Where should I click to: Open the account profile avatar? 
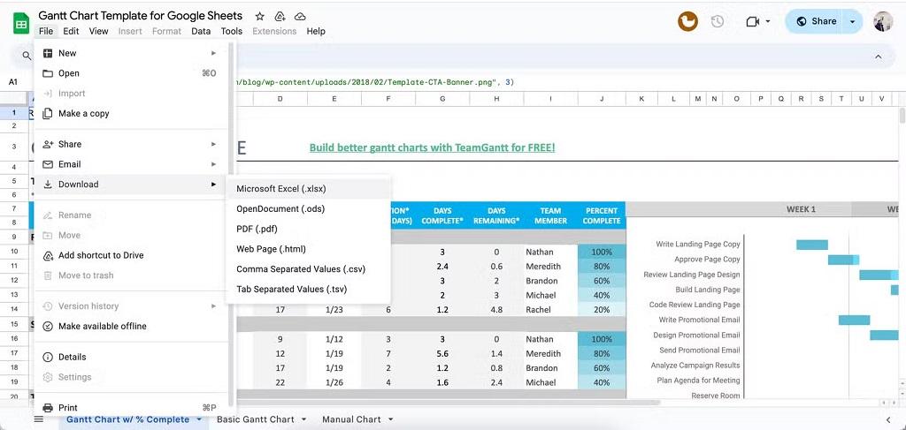(x=883, y=21)
